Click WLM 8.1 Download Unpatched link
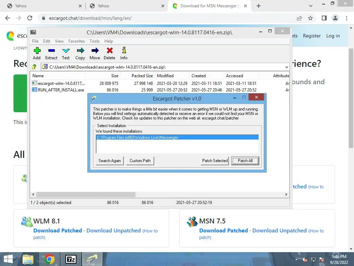 113,230
